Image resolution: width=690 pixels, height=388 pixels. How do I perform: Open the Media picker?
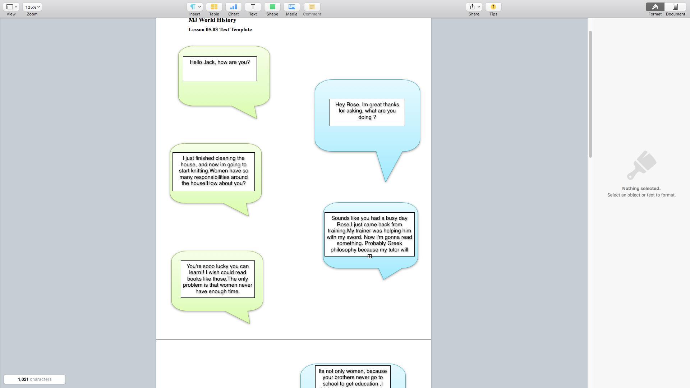[x=291, y=7]
